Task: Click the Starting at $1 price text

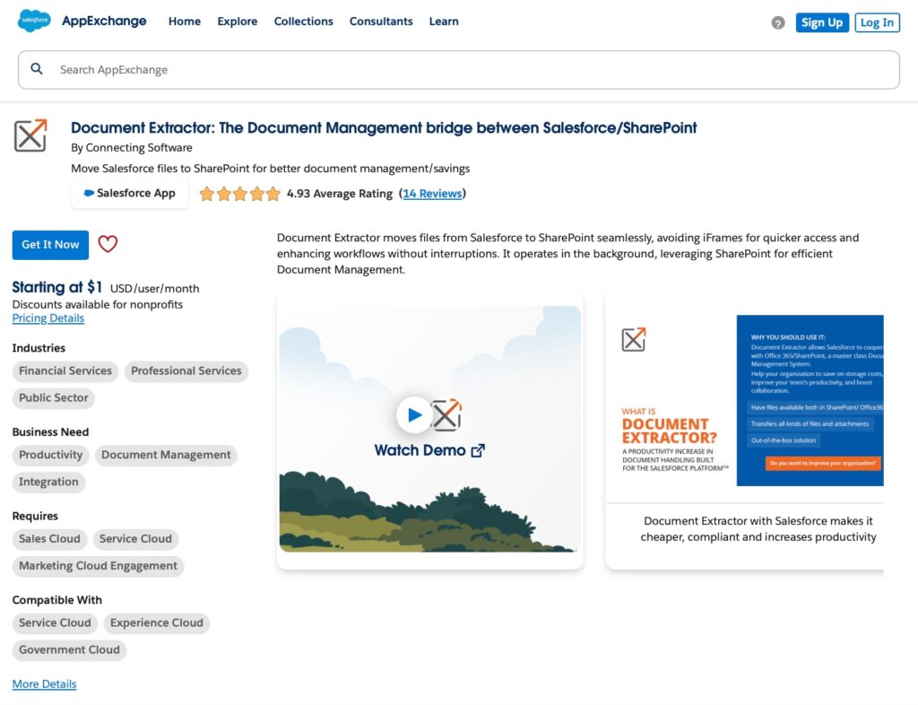Action: 57,288
